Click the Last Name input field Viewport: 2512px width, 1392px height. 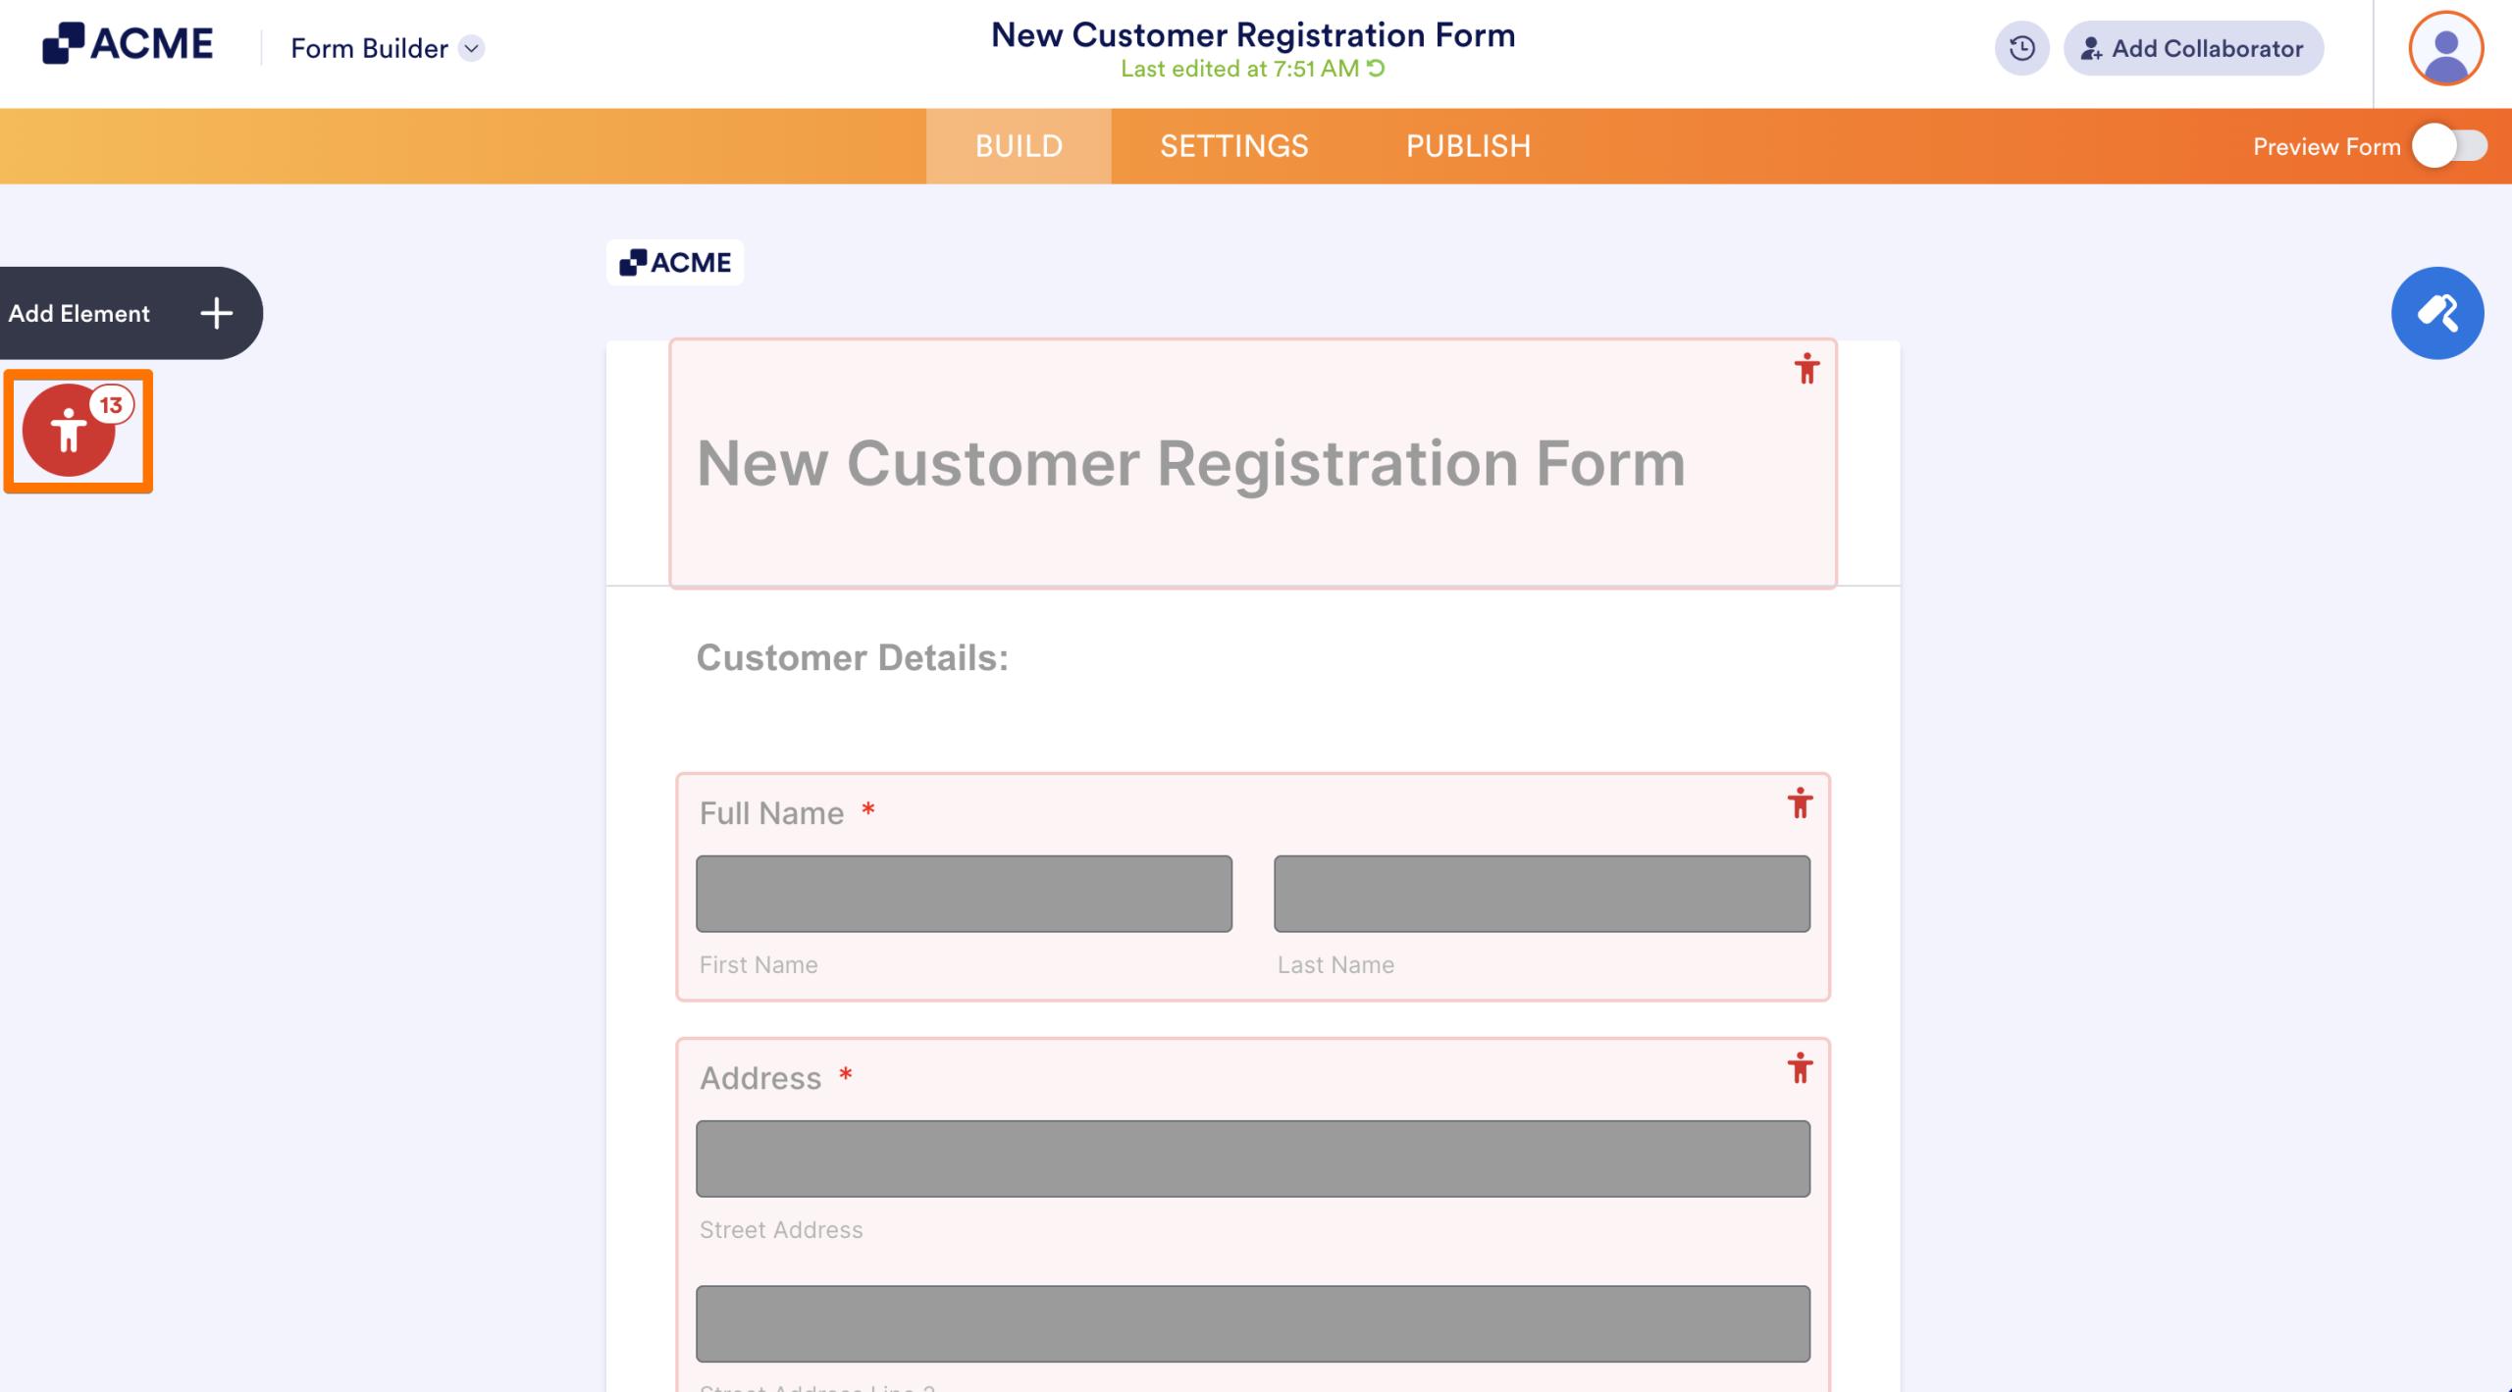click(x=1542, y=894)
